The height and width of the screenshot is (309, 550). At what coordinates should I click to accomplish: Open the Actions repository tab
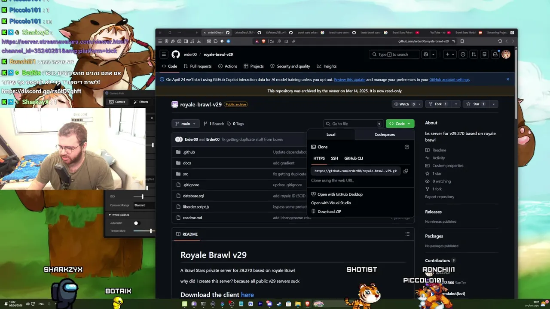227,66
